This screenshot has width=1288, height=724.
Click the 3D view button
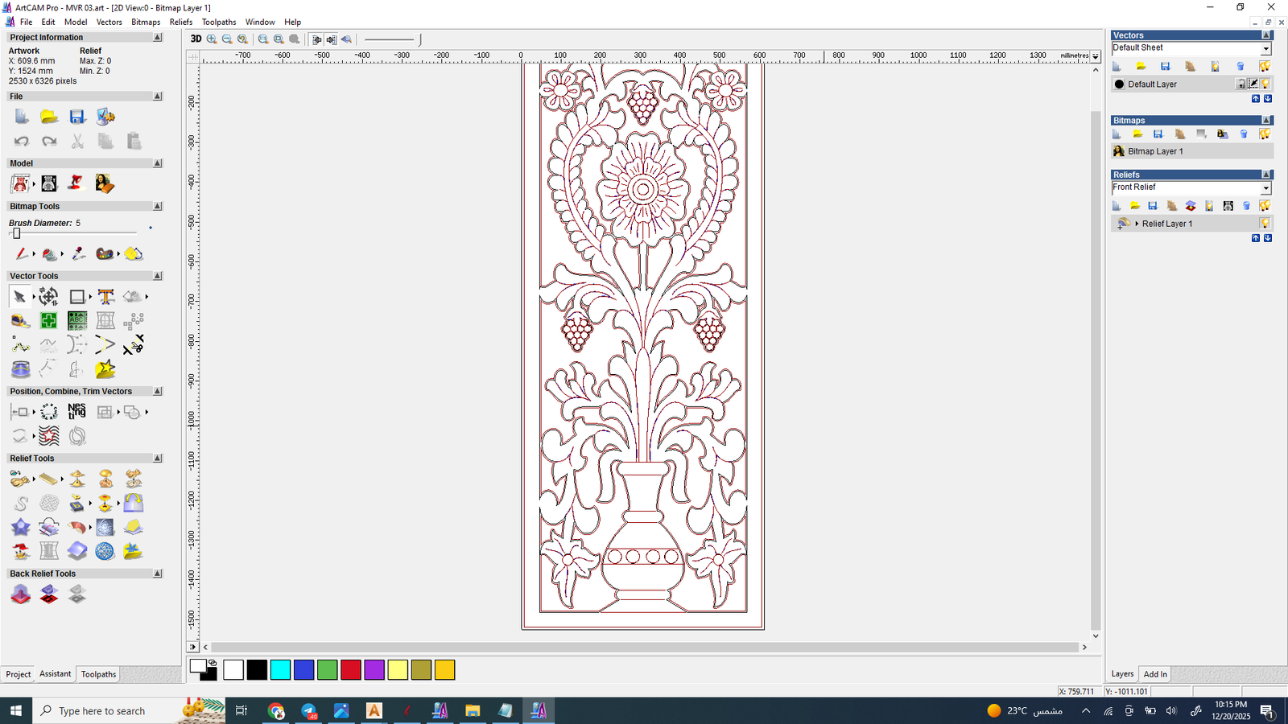pos(196,39)
